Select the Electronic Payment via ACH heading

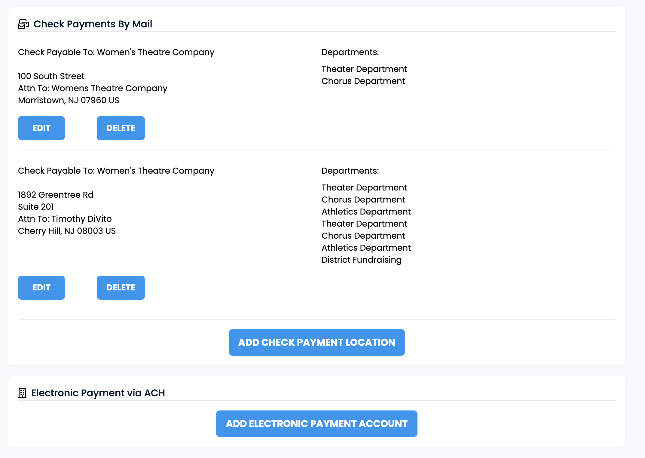click(x=98, y=393)
